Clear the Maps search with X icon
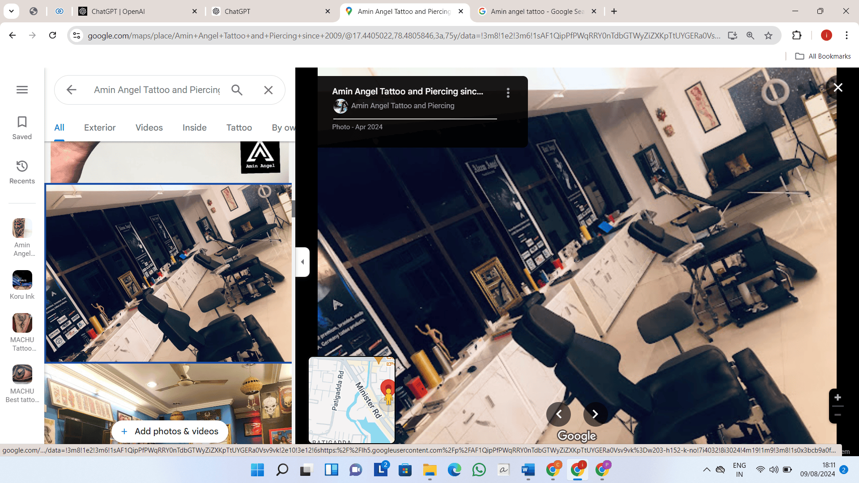The width and height of the screenshot is (859, 483). coord(268,90)
